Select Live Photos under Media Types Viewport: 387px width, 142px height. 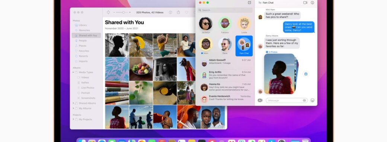[x=87, y=88]
